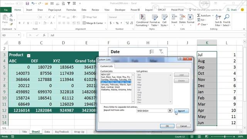The width and height of the screenshot is (247, 139).
Task: Click the zoom out minus button
Action: click(x=212, y=137)
